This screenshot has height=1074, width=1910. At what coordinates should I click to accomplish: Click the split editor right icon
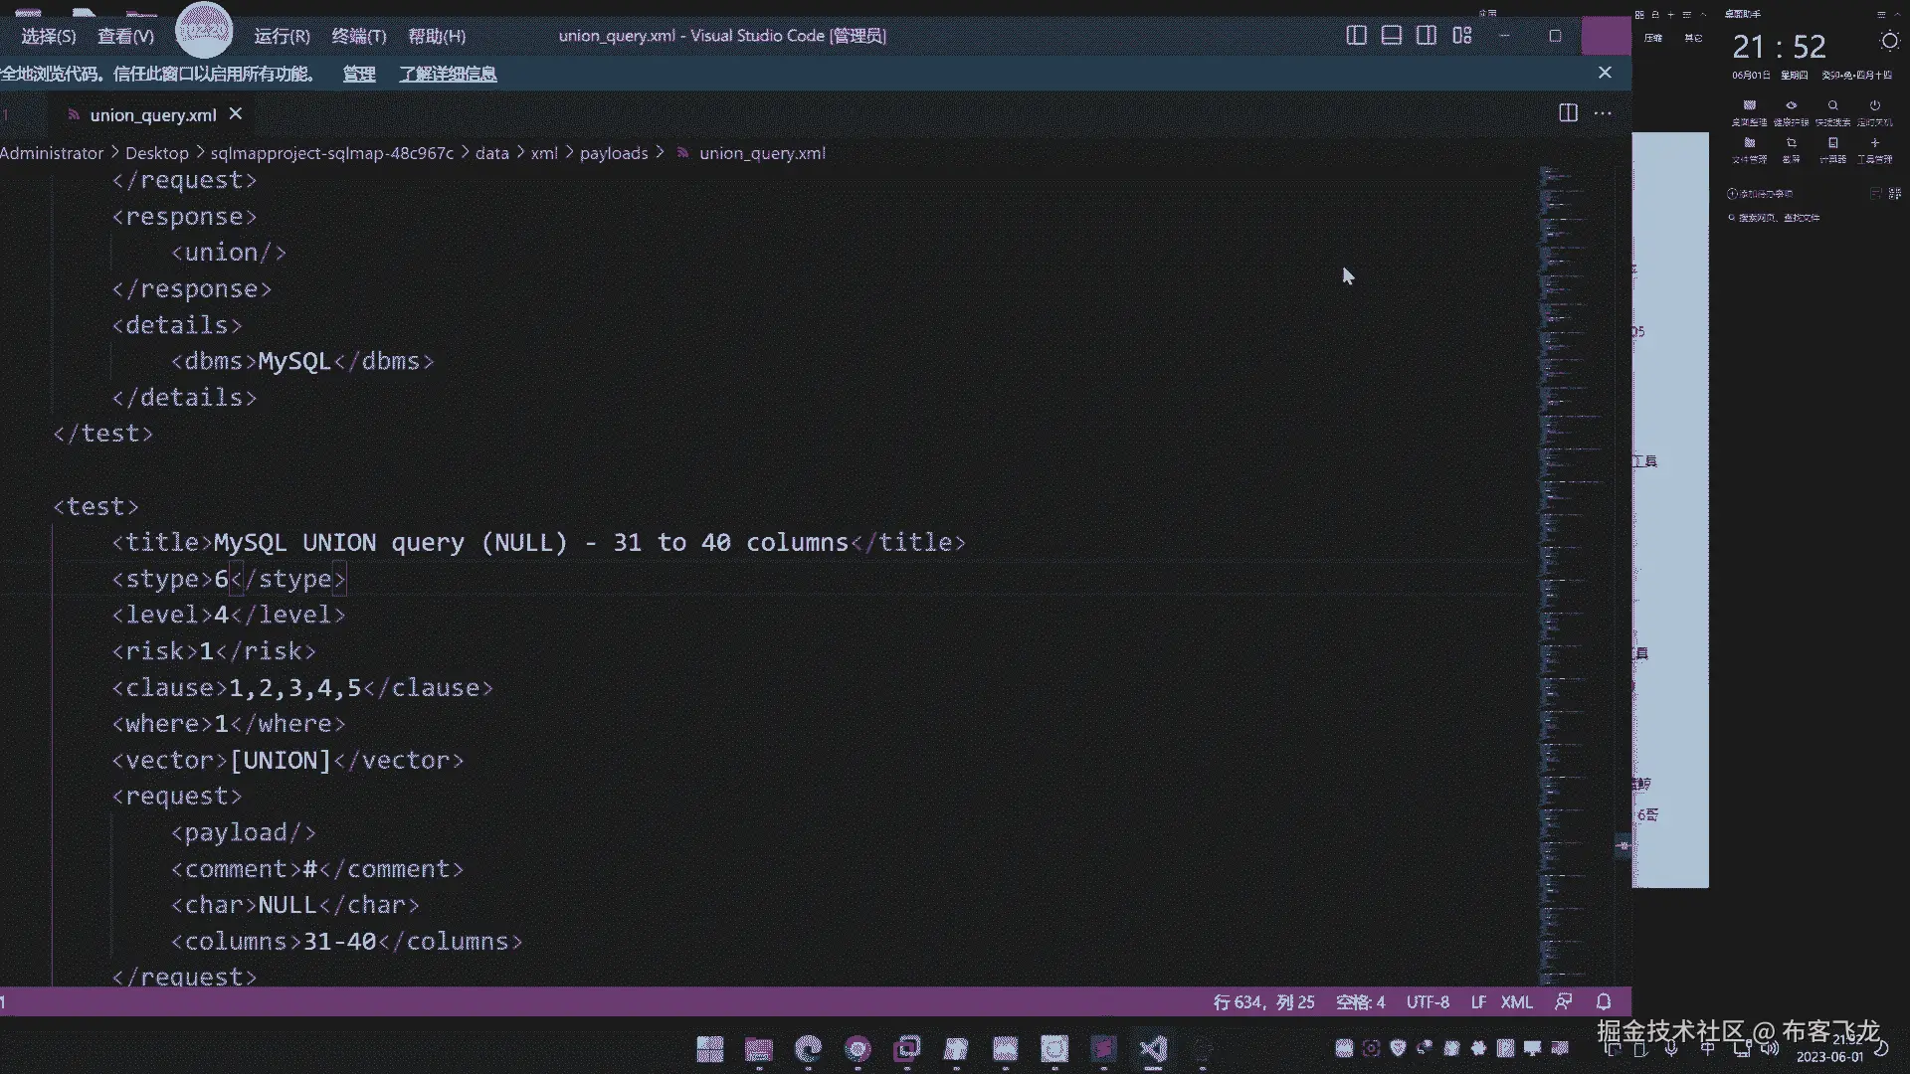point(1568,113)
